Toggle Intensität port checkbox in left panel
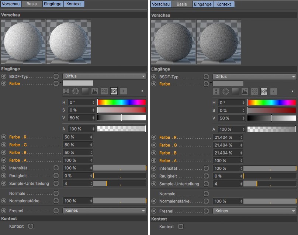Viewport: 298px width, 235px height. [x=56, y=168]
